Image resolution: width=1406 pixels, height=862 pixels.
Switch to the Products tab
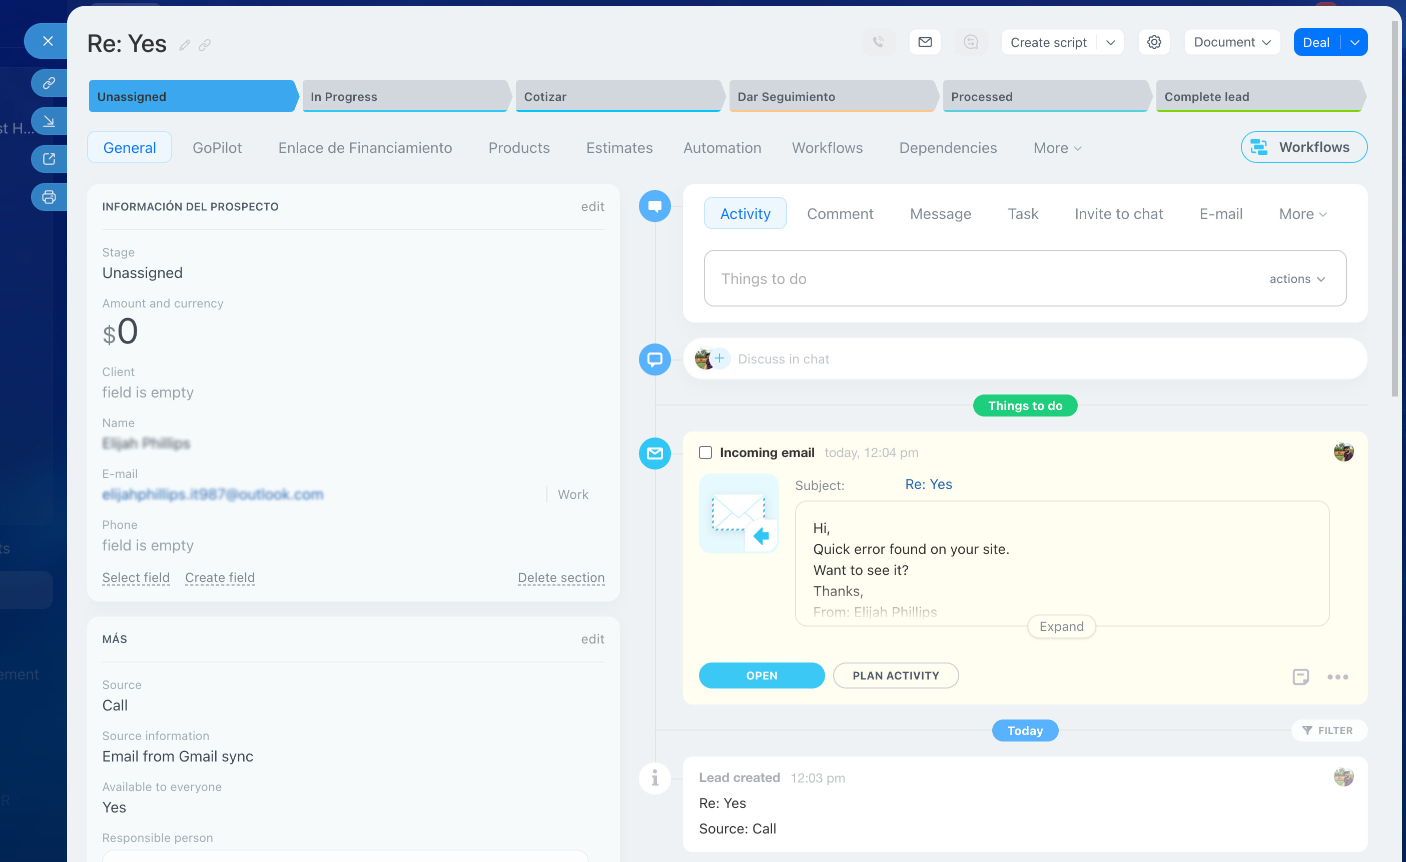pos(519,147)
